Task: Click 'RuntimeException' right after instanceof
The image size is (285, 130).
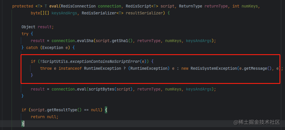Action: click(103, 69)
